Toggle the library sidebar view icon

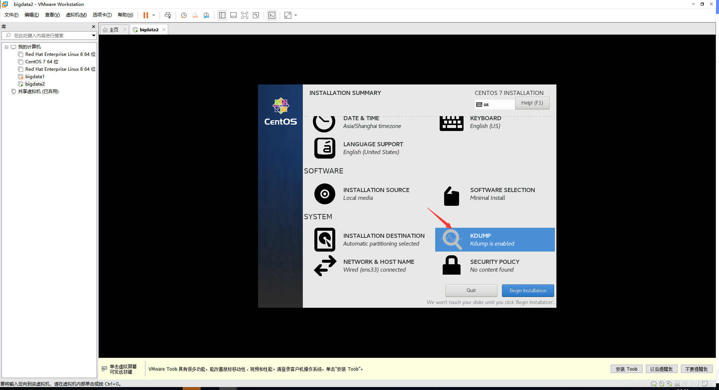pos(222,15)
